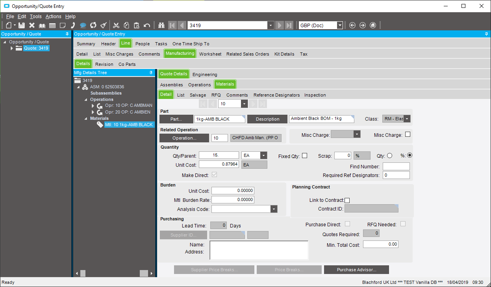
Task: Click the Purchase Advisor button
Action: click(356, 270)
